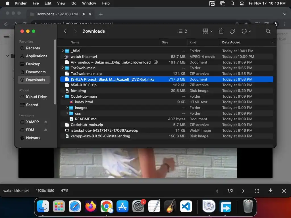Select README.md file
The height and width of the screenshot is (218, 291).
click(x=167, y=119)
